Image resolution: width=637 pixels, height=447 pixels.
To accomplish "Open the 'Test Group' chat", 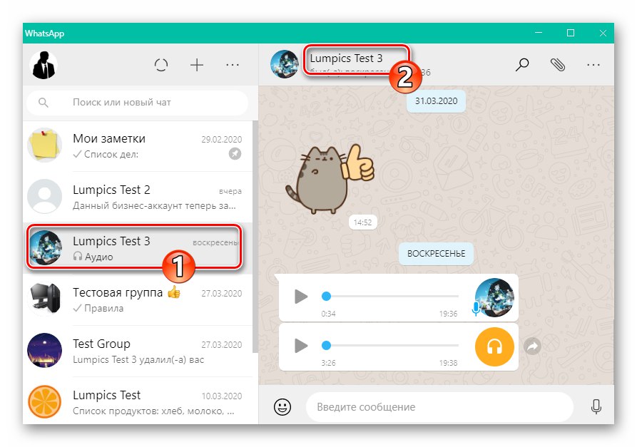I will click(137, 351).
